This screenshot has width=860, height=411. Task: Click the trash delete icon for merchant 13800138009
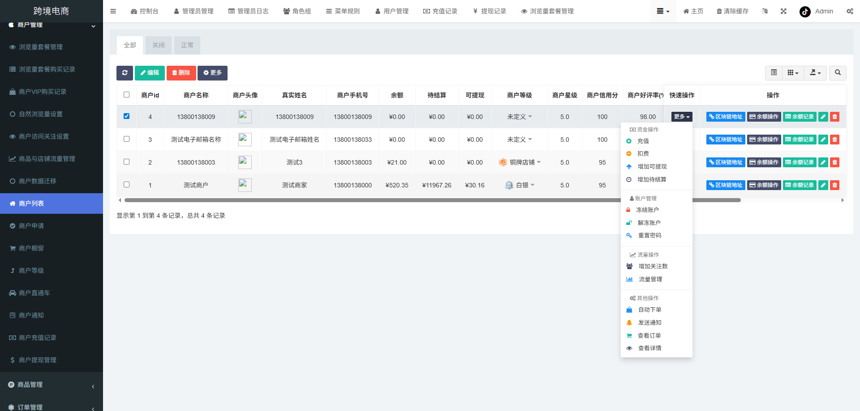click(x=834, y=116)
